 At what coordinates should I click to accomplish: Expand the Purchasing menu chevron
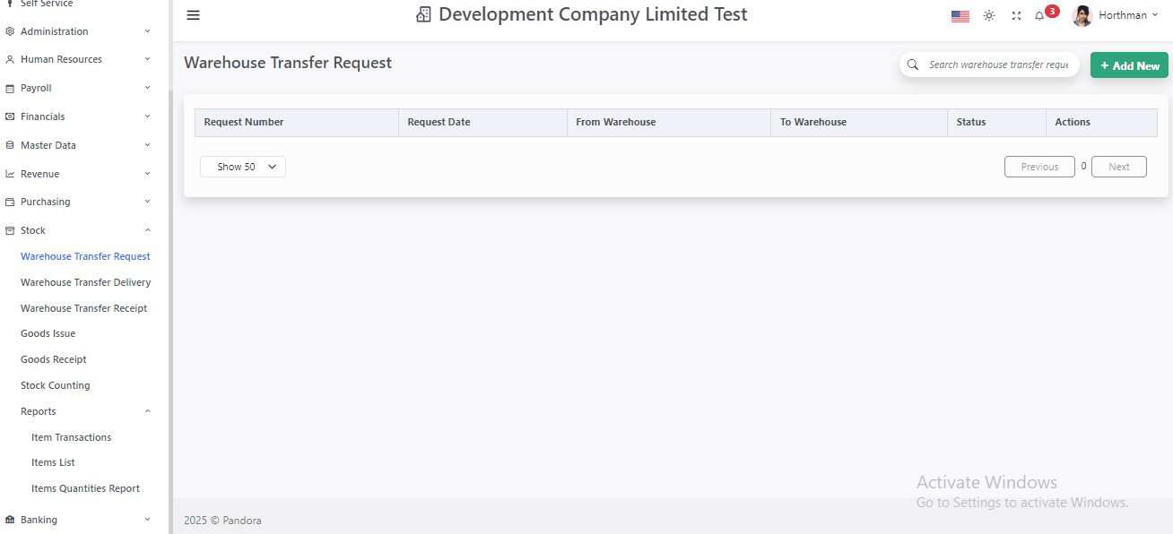[148, 202]
